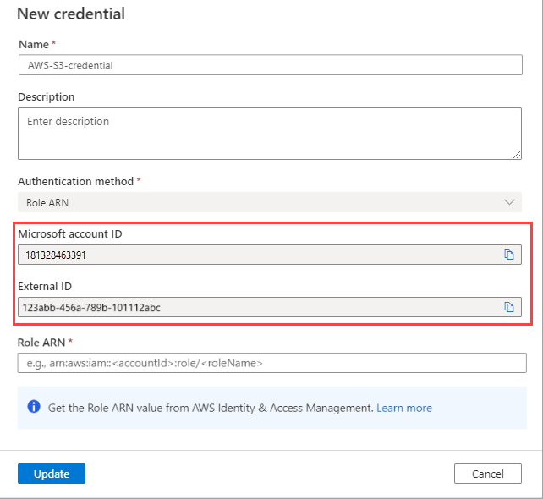Cancel the new credential dialog
Image resolution: width=543 pixels, height=499 pixels.
[487, 474]
